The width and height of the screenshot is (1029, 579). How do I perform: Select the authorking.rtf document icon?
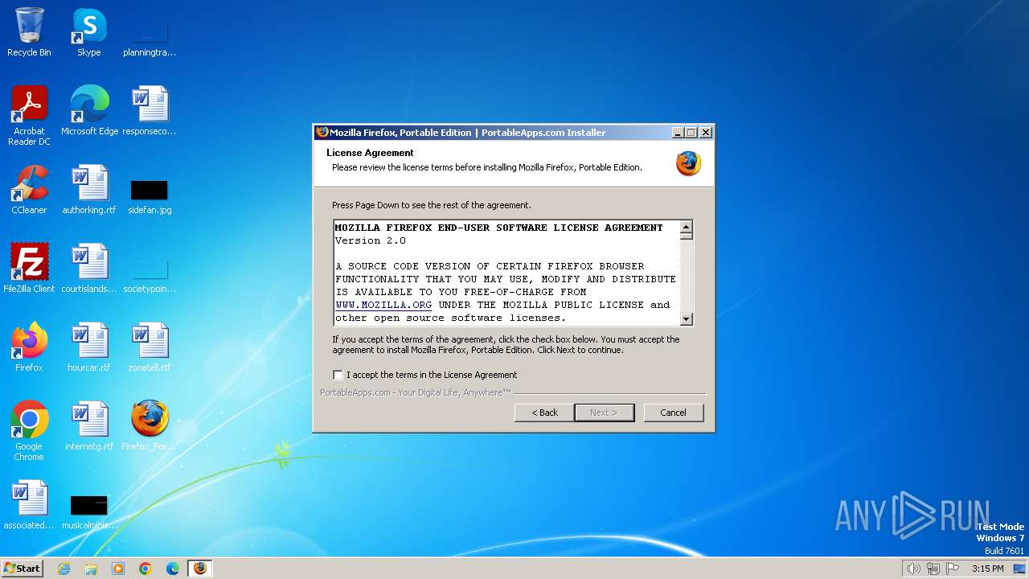[x=89, y=190]
